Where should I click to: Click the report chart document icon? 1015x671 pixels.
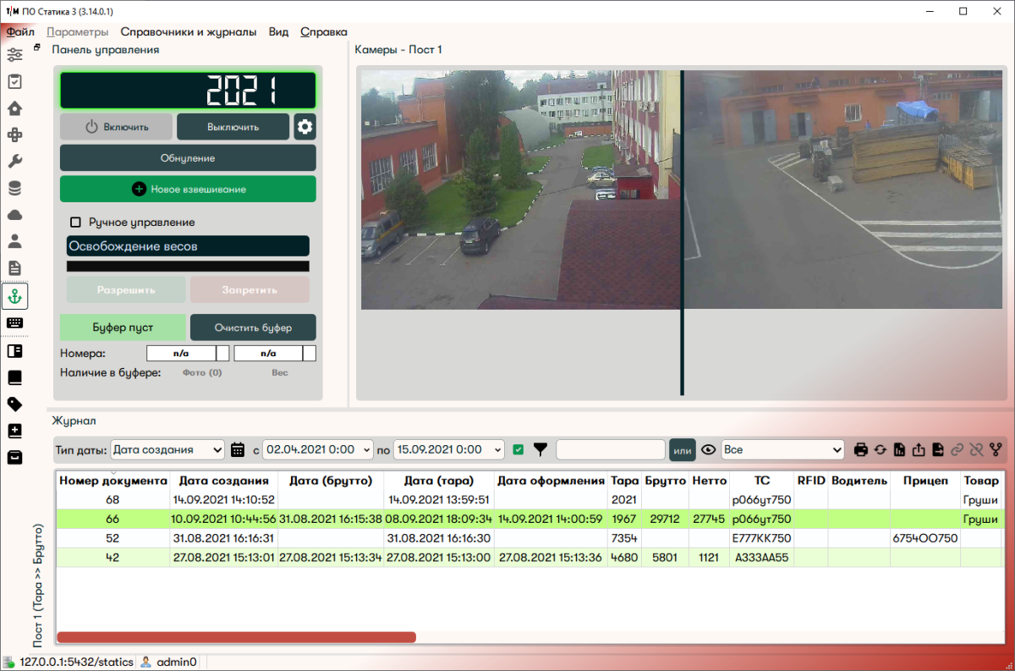[x=899, y=450]
